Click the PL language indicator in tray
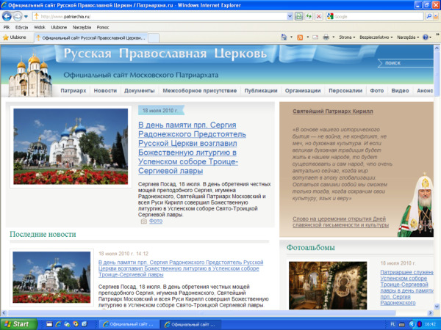The height and width of the screenshot is (330, 441). pos(392,324)
